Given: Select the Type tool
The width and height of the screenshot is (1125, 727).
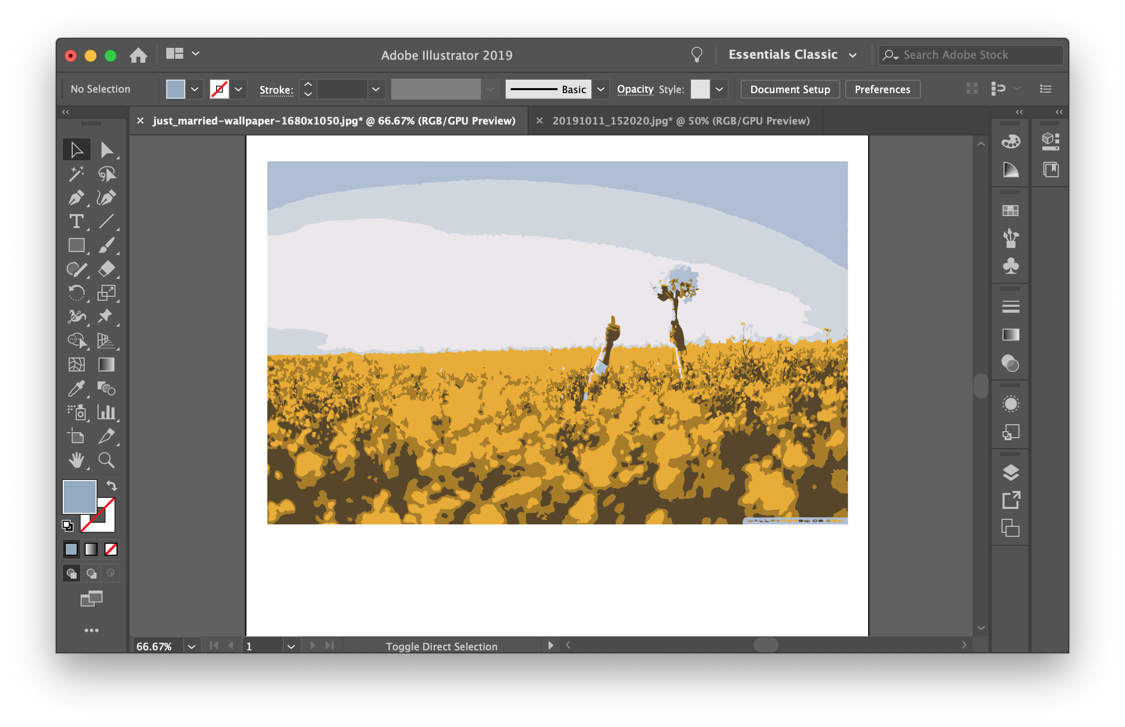Looking at the screenshot, I should [76, 222].
